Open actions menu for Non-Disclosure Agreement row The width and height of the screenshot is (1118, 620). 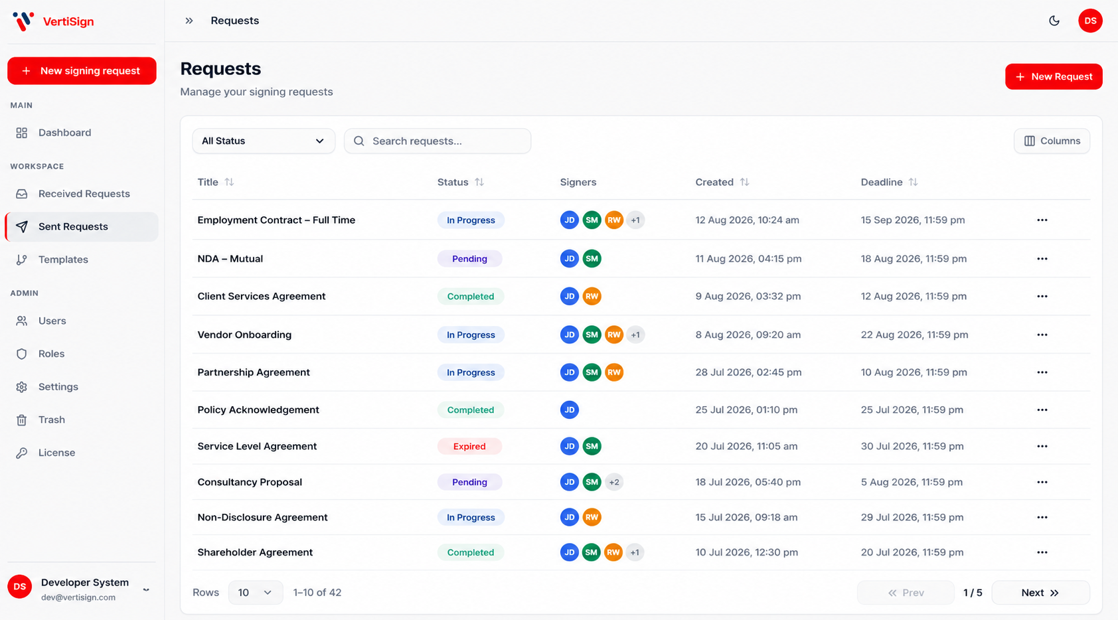coord(1042,517)
